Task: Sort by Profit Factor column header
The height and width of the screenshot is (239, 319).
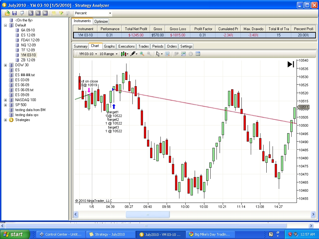Action: point(203,29)
